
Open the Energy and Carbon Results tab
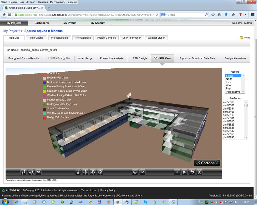(x=24, y=58)
